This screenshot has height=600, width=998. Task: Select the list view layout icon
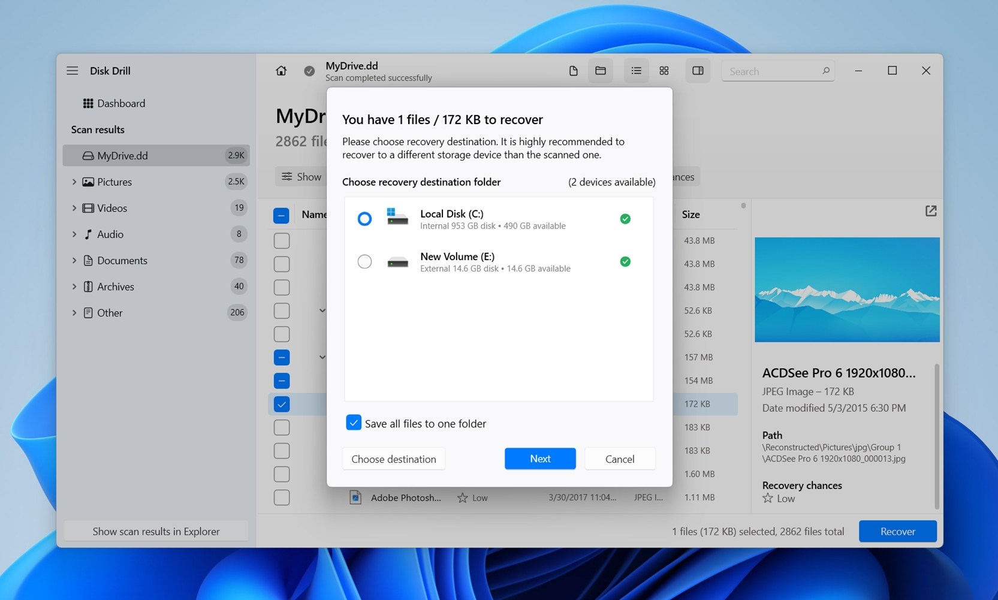[636, 71]
